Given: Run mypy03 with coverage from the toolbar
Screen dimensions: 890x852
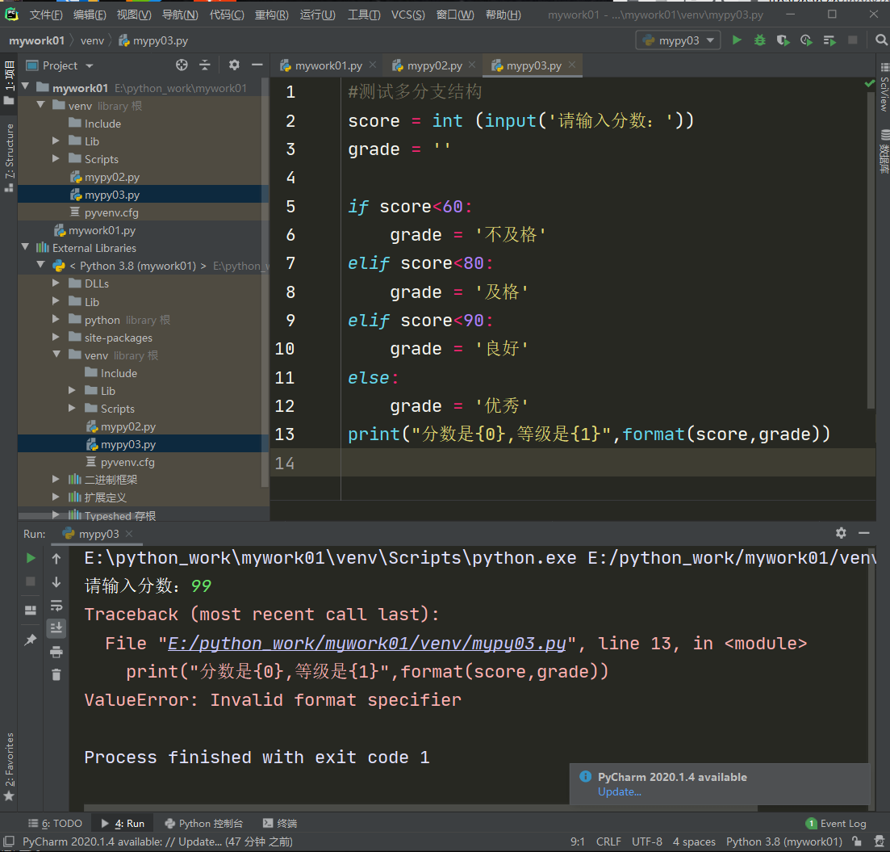Looking at the screenshot, I should (x=783, y=40).
